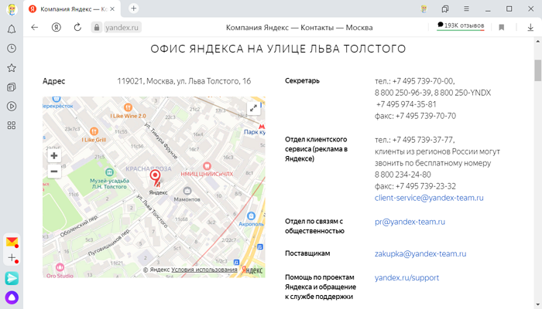Screen dimensions: 542x309
Task: Click the fax +7 495 739-70-70 text
Action: [x=415, y=116]
